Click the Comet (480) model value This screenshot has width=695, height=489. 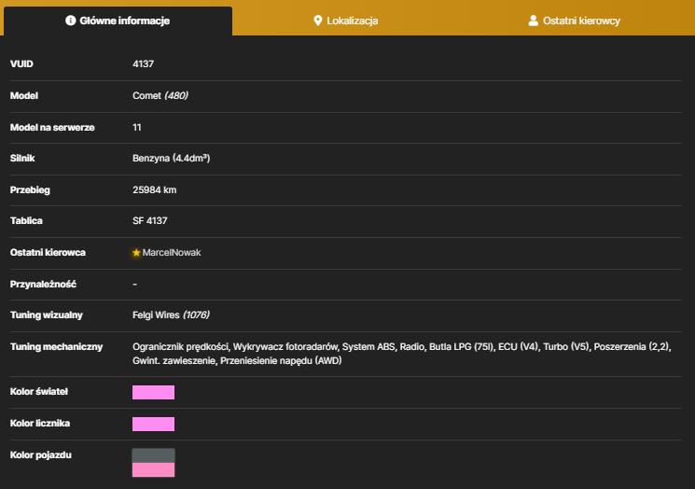(x=160, y=96)
